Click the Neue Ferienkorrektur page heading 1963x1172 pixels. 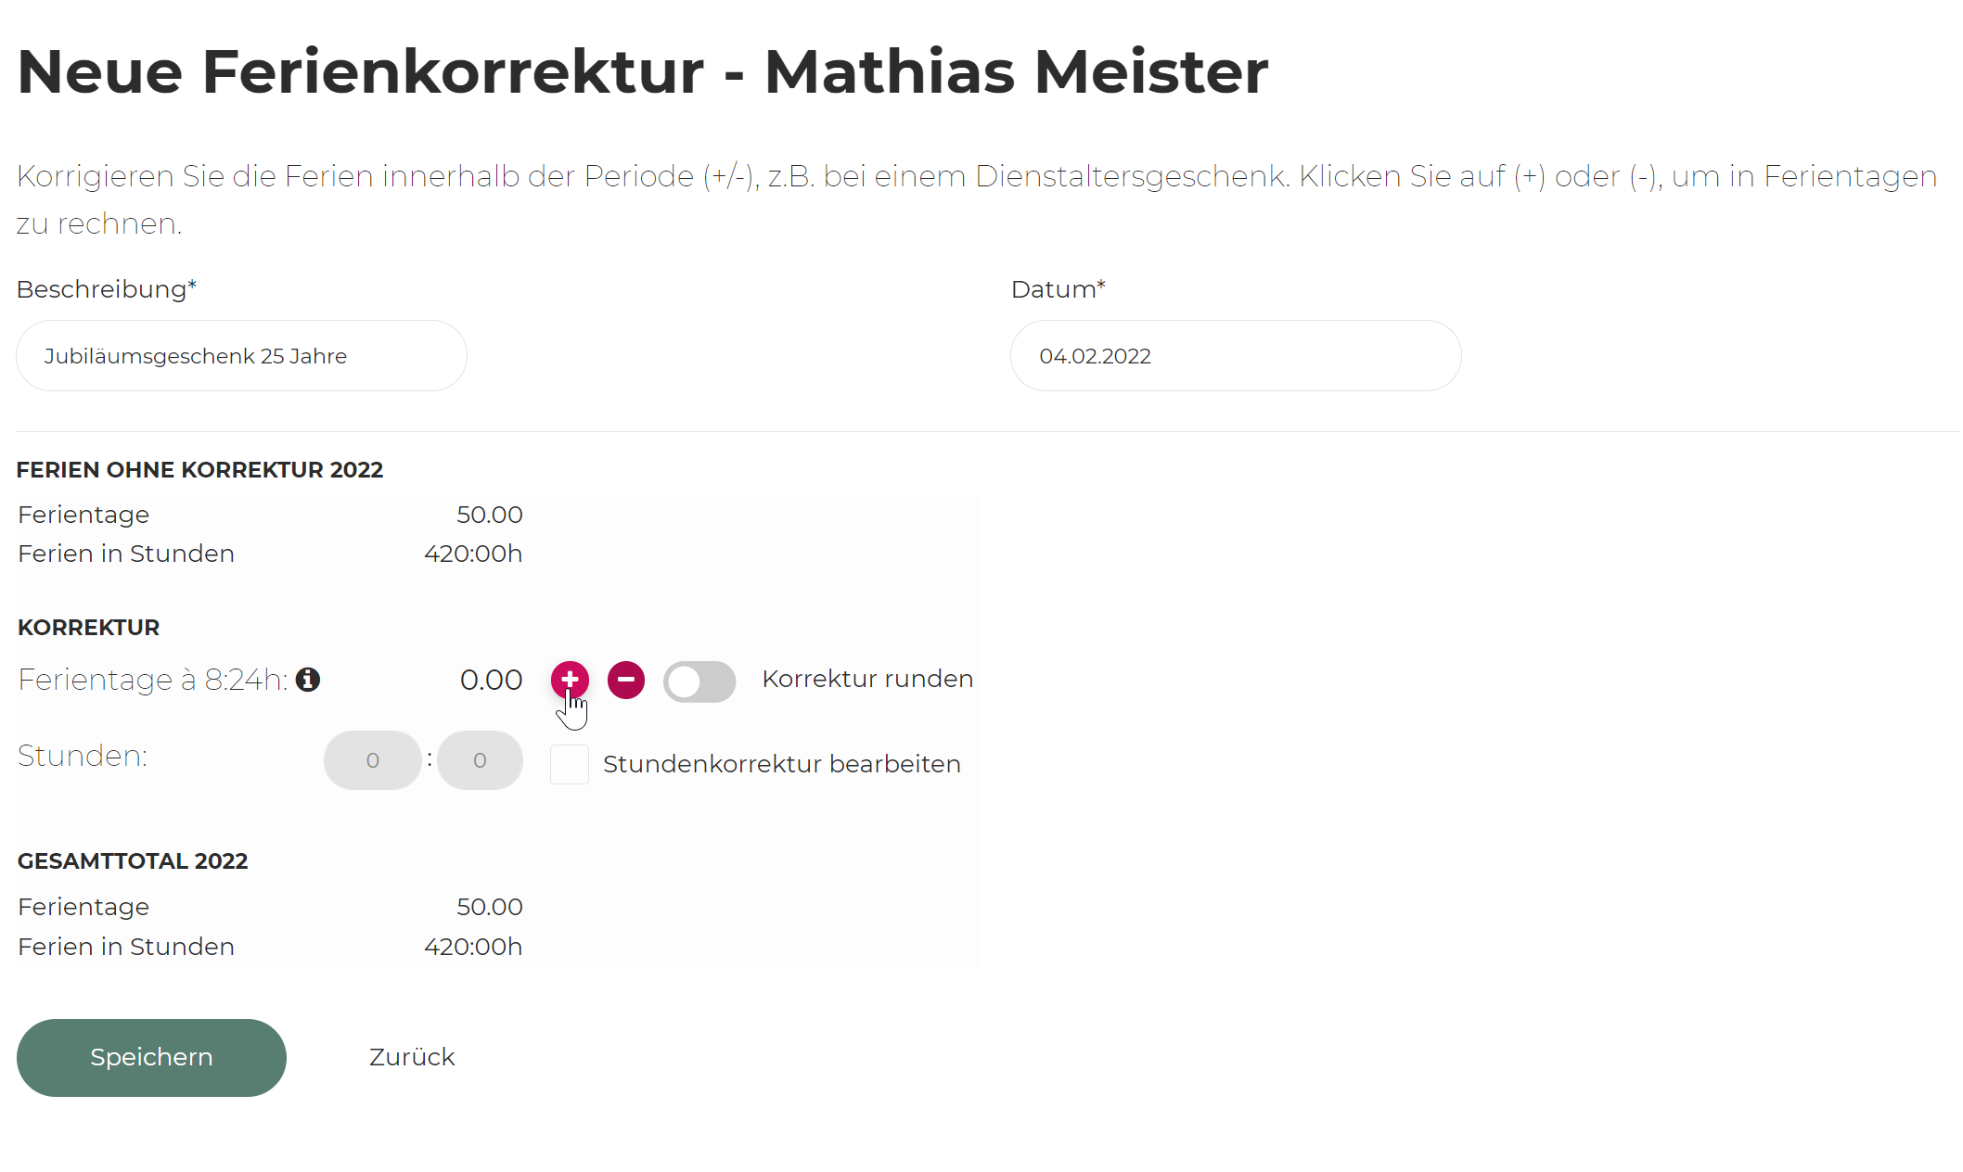point(642,71)
